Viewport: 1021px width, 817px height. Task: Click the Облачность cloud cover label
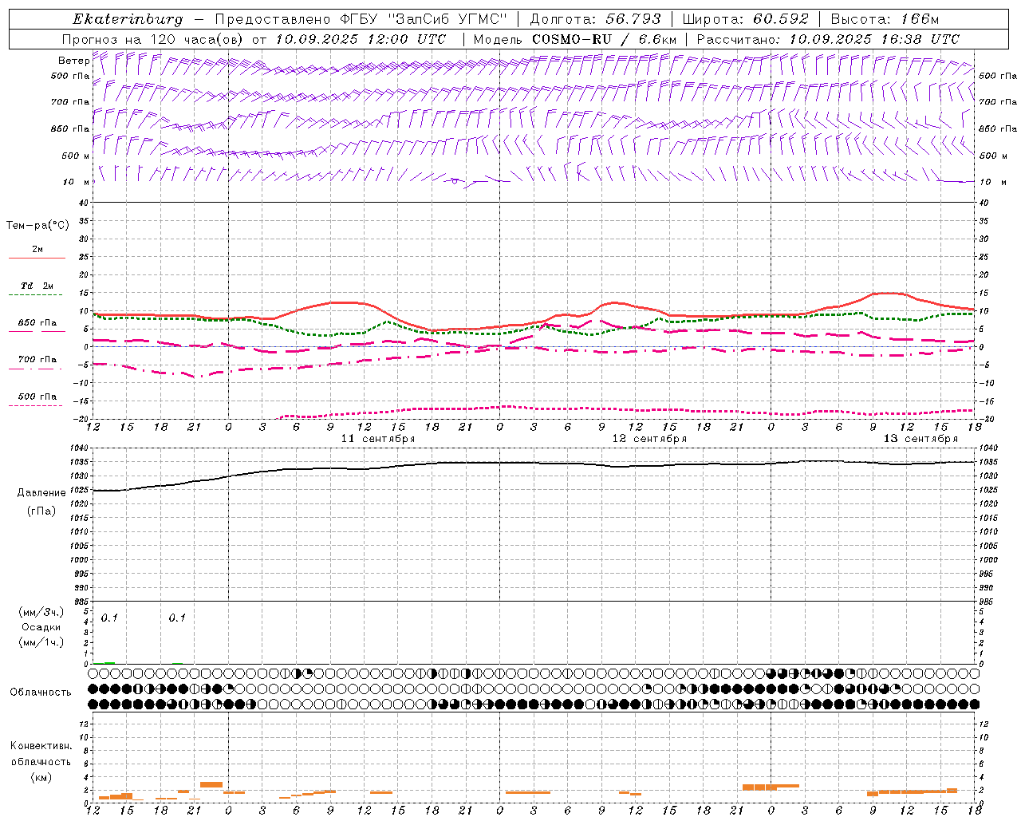tap(41, 692)
